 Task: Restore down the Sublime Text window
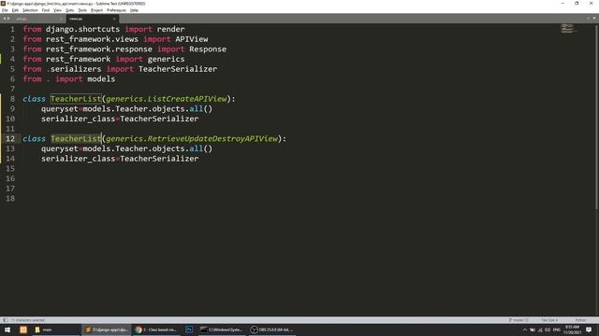click(577, 4)
